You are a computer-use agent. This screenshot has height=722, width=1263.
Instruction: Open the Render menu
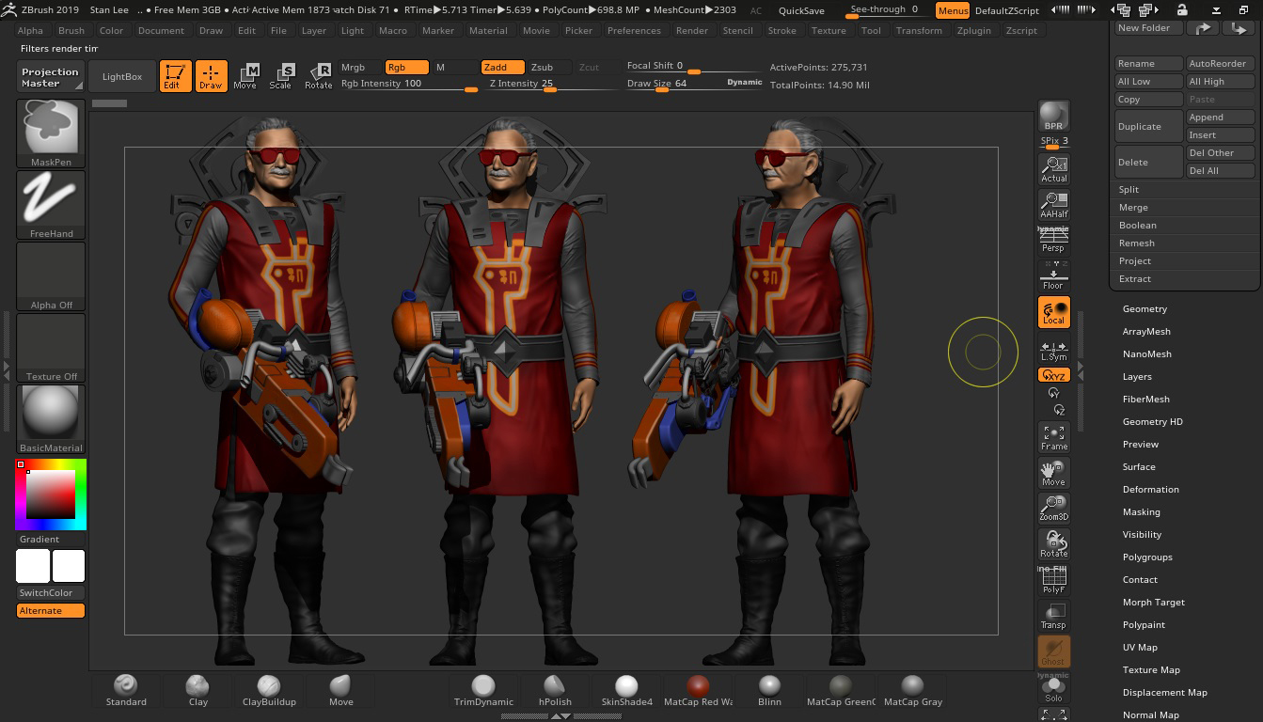[x=692, y=30]
